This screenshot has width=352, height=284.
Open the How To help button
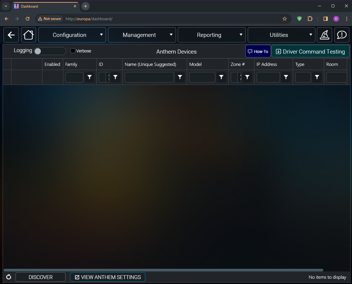(258, 51)
